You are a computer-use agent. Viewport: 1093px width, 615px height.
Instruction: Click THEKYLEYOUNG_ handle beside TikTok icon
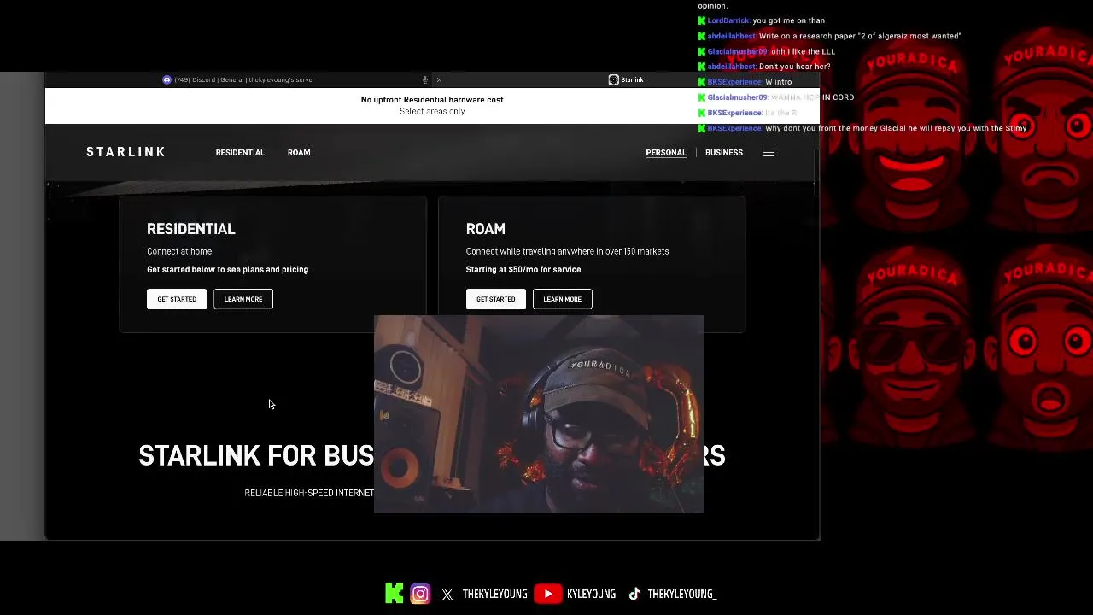point(681,594)
